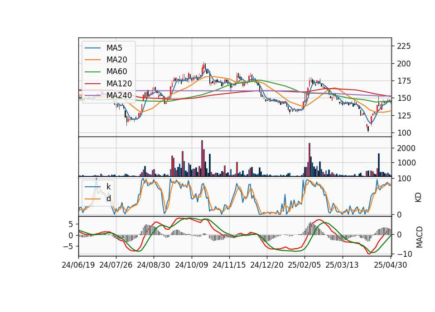
Task: Click the MA240 legend label
Action: pyautogui.click(x=119, y=95)
